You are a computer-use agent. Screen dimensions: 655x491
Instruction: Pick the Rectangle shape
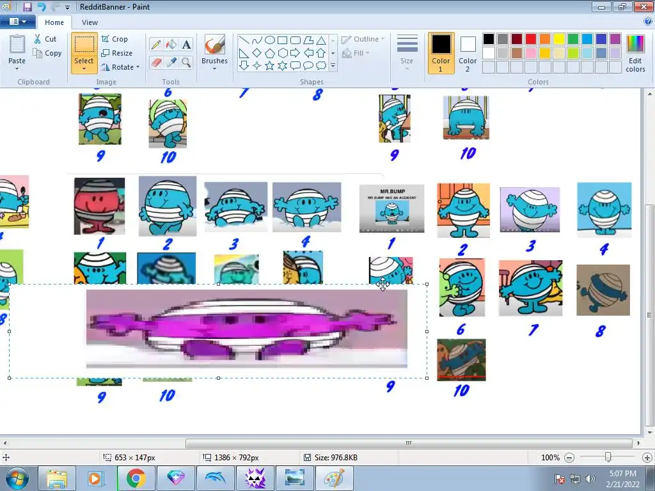282,40
